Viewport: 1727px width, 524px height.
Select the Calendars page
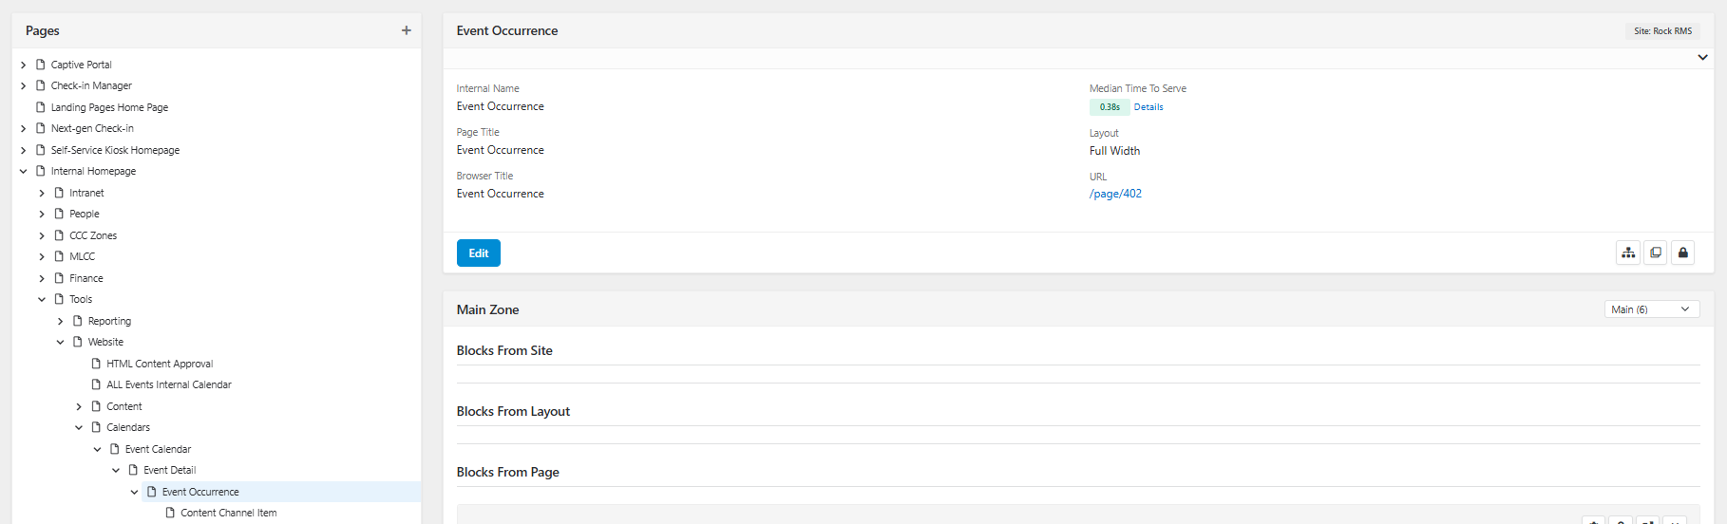point(128,427)
